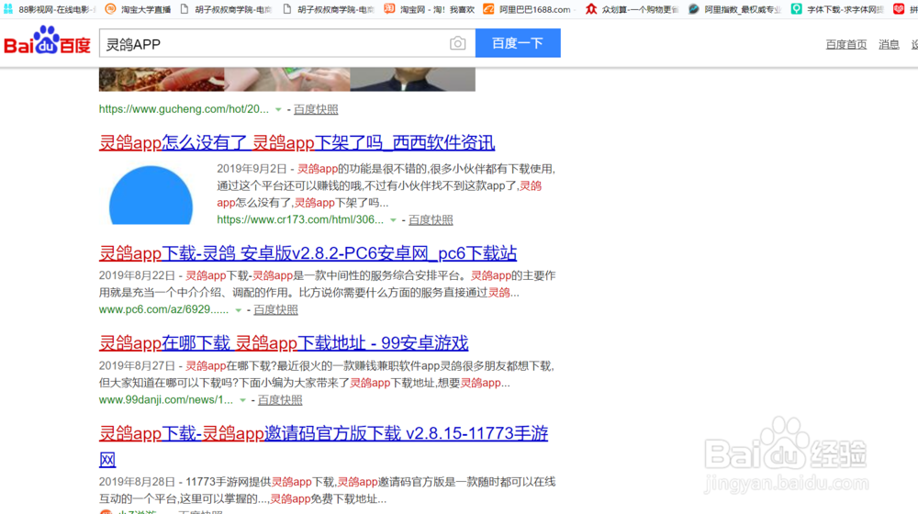The image size is (918, 514).
Task: Open result 灵鸽app下载 安卓版v2.8.2 PC6安卓网
Action: click(x=308, y=253)
